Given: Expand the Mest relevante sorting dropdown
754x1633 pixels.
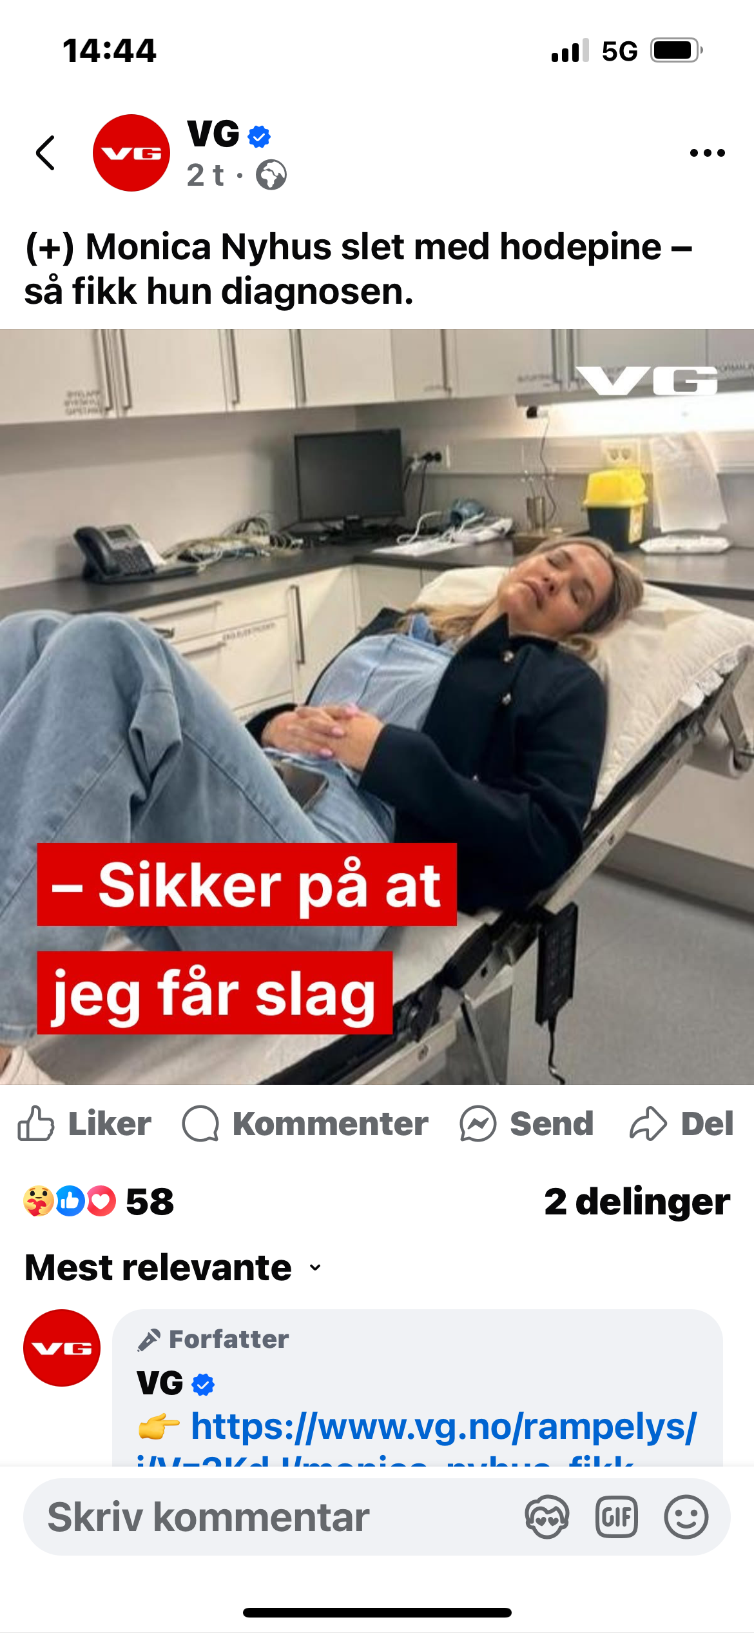Looking at the screenshot, I should [173, 1267].
